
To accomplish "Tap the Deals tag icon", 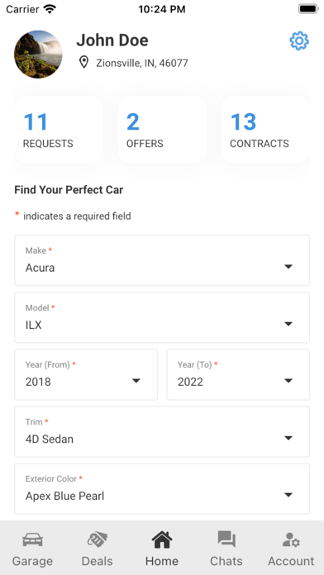I will [98, 539].
